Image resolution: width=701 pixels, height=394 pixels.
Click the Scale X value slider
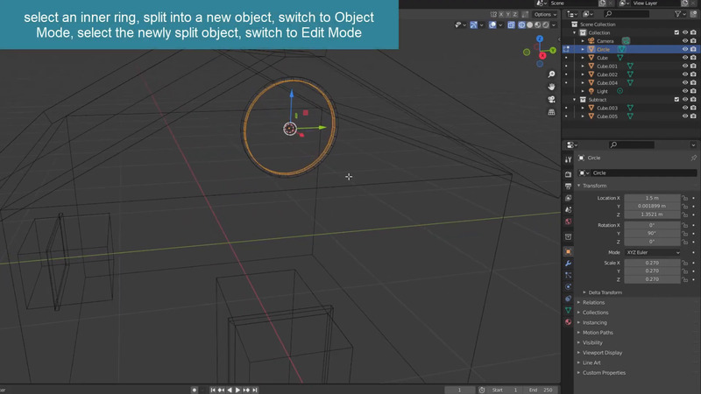651,263
